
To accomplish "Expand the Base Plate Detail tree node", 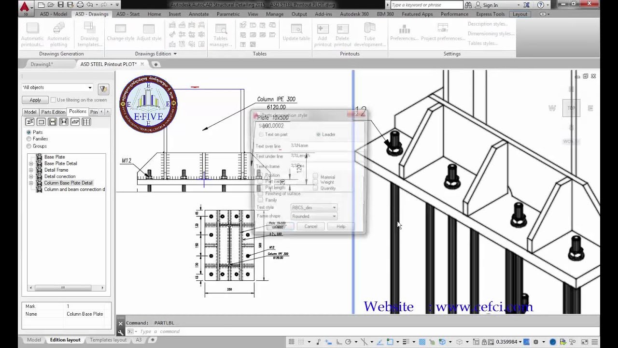I will pyautogui.click(x=31, y=163).
